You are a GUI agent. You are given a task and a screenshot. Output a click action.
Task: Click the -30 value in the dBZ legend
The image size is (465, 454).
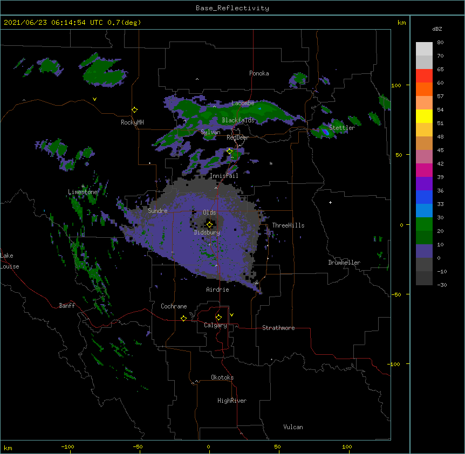[442, 285]
